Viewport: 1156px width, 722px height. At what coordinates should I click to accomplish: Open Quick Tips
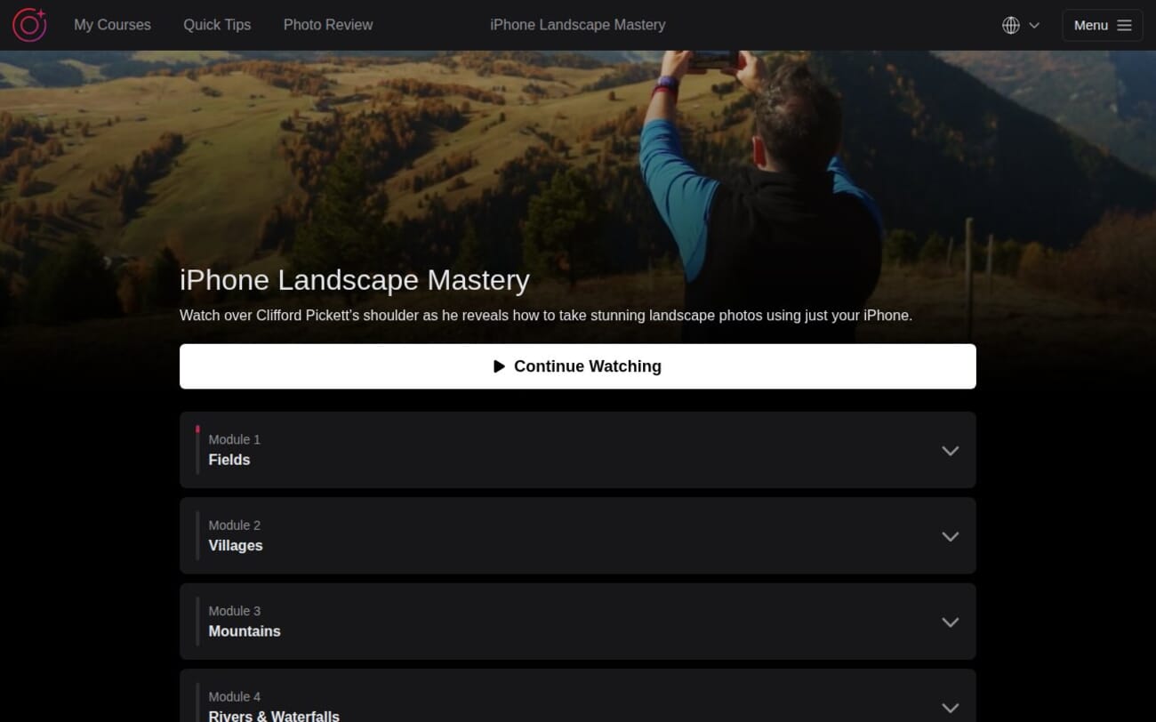(217, 25)
